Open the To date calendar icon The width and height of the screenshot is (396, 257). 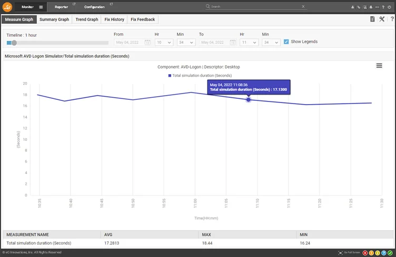point(233,43)
